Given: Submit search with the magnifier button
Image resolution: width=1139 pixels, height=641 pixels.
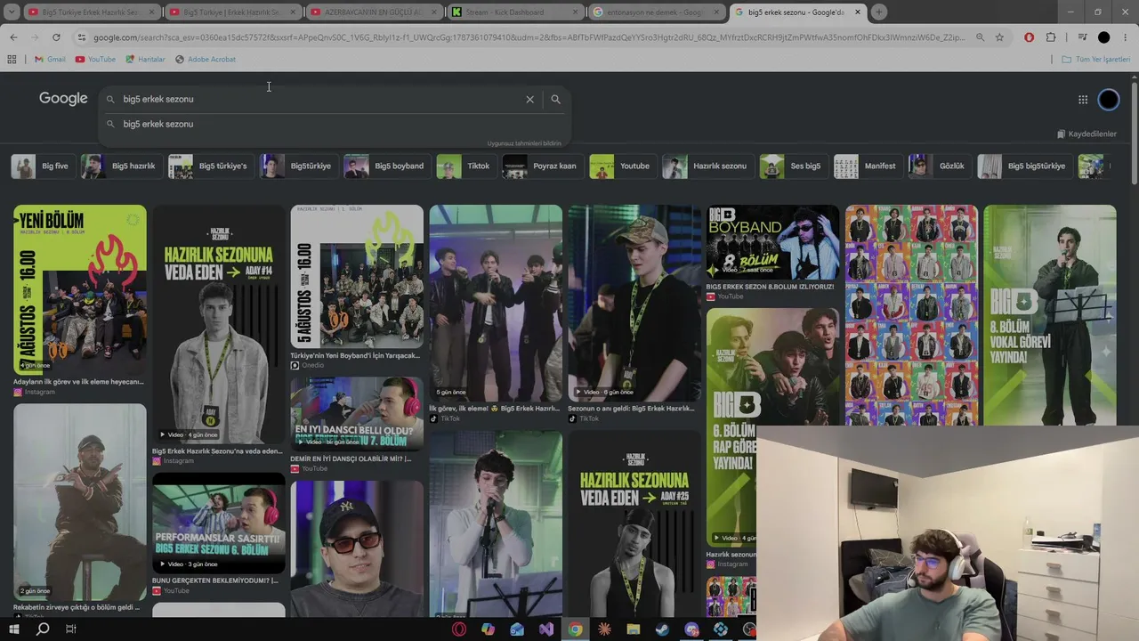Looking at the screenshot, I should point(555,99).
